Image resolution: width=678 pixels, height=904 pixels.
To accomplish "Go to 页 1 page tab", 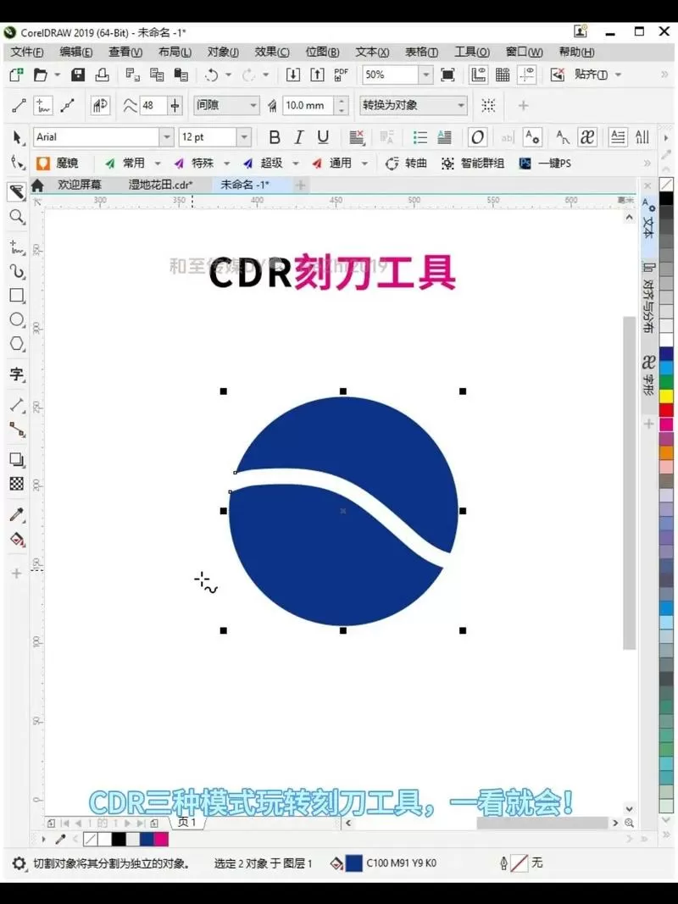I will click(186, 822).
